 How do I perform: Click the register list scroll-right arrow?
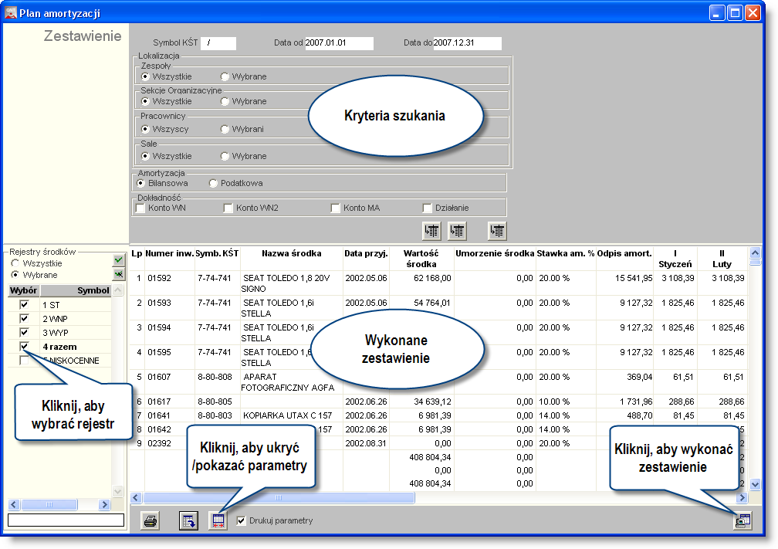click(104, 505)
